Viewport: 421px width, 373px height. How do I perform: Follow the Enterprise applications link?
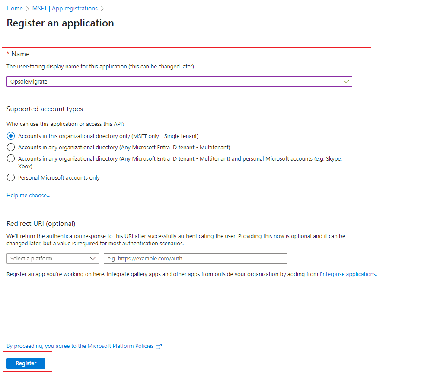(347, 274)
